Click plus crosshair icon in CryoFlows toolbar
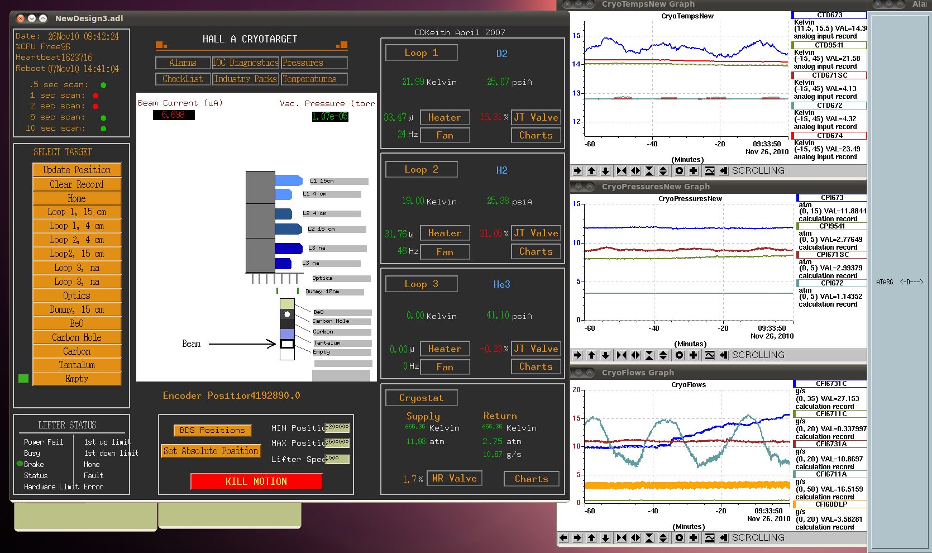This screenshot has height=553, width=932. pos(694,538)
